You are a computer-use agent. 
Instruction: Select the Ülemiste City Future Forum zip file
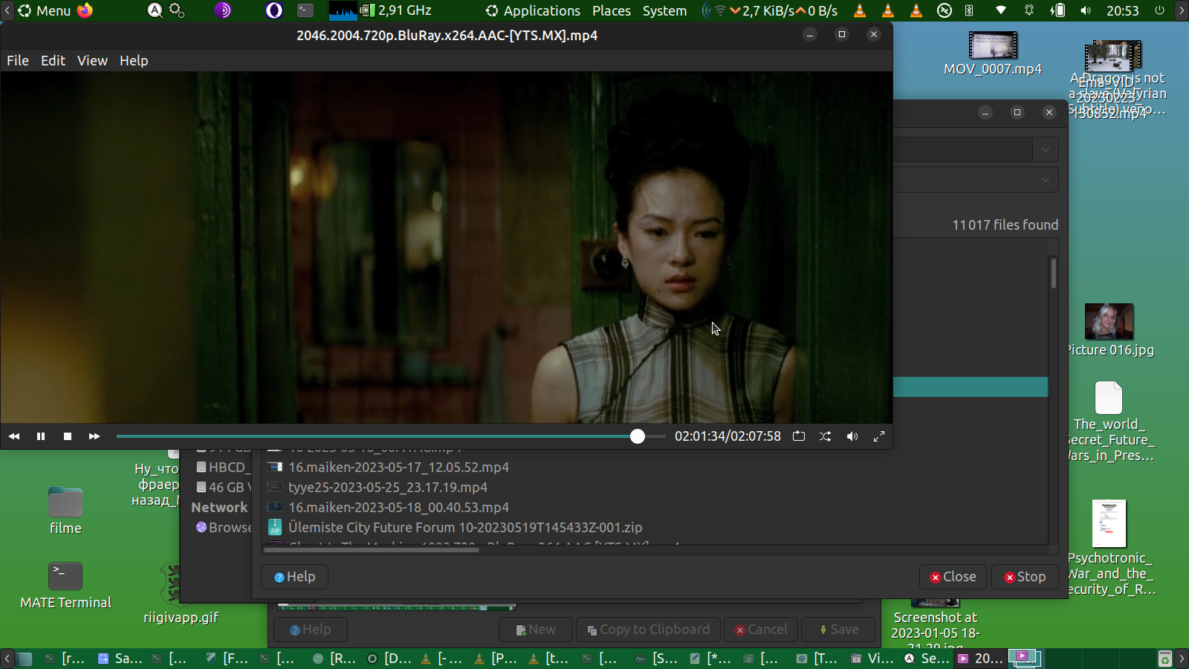click(465, 528)
